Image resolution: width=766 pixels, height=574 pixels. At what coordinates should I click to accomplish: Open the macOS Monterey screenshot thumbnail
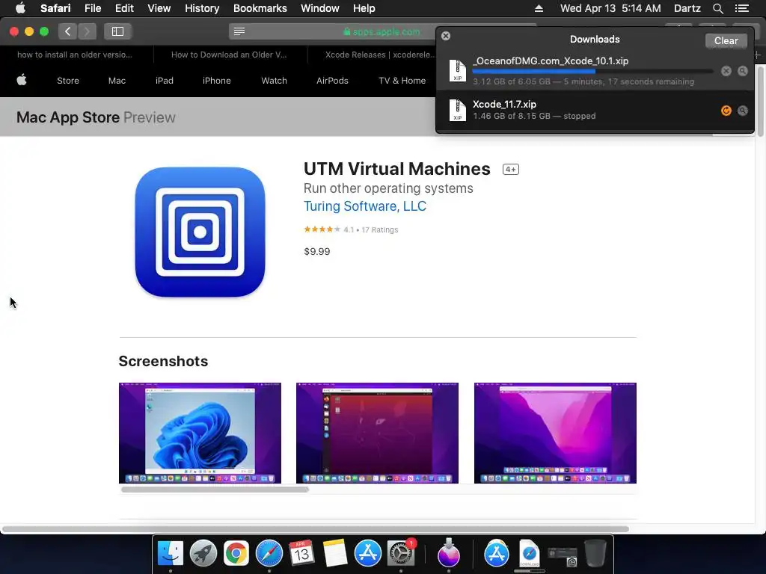point(555,433)
